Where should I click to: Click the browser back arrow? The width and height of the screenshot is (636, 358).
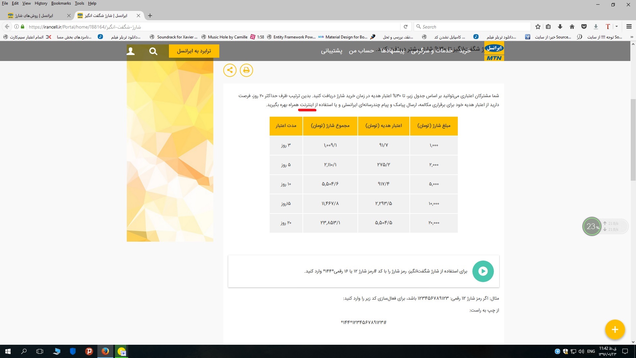(x=7, y=27)
